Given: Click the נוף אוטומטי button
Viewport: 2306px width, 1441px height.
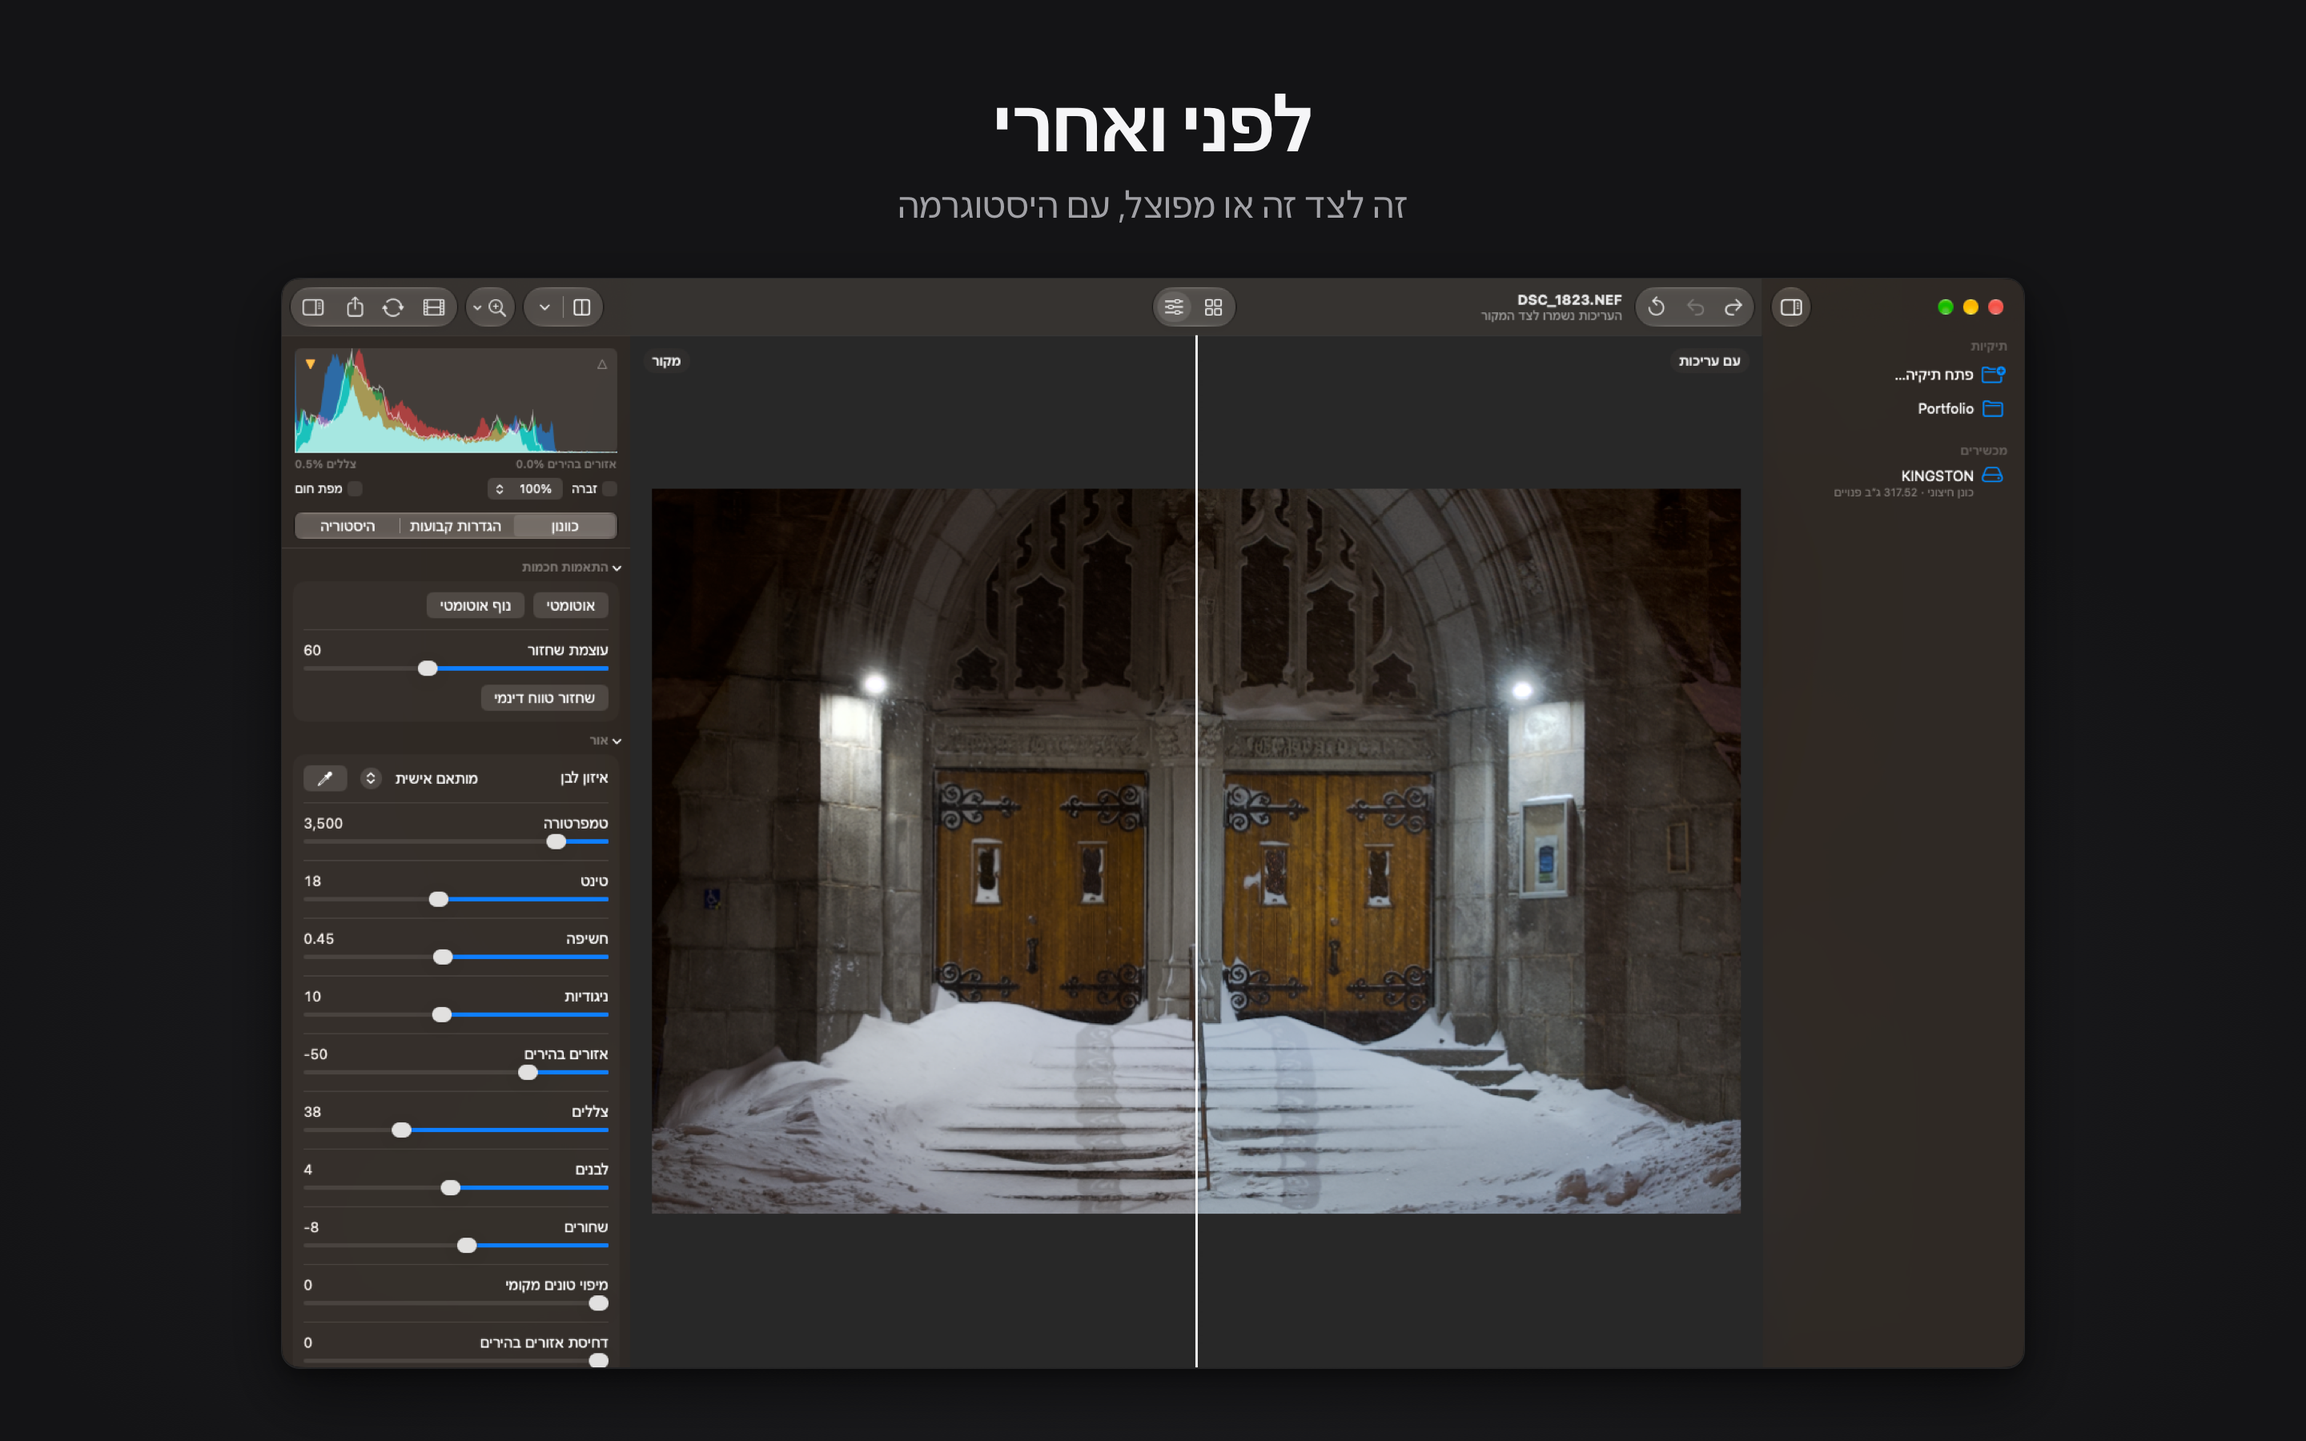Looking at the screenshot, I should coord(476,605).
